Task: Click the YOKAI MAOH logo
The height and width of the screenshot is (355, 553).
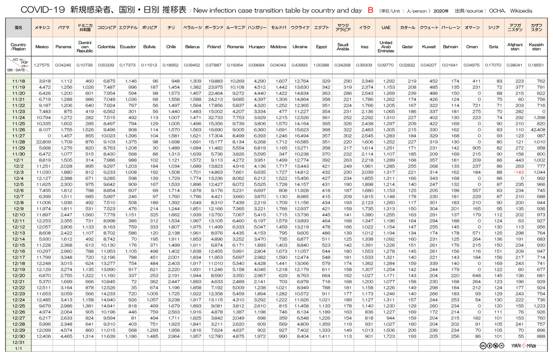Action: (x=523, y=345)
